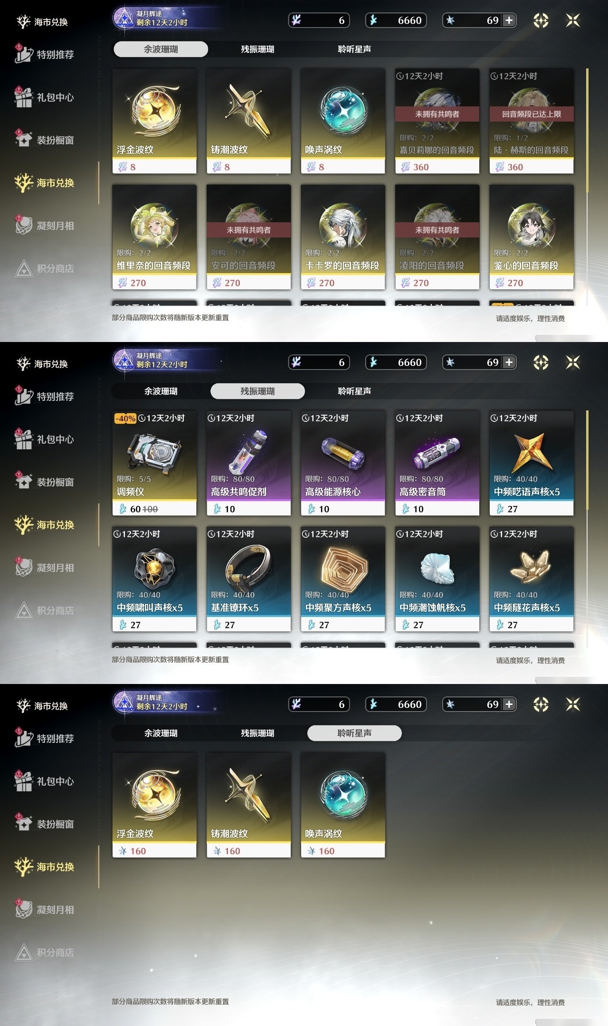Choose the 基准镣环x5 ring item

pos(248,579)
